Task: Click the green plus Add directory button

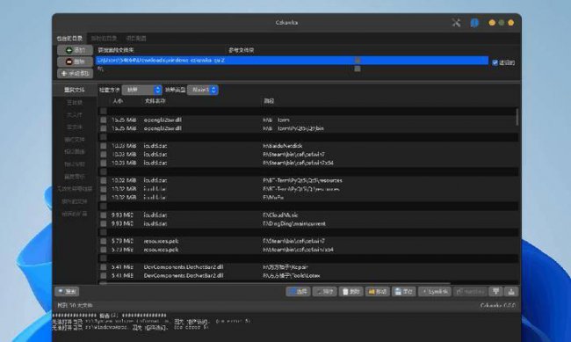Action: coord(75,50)
